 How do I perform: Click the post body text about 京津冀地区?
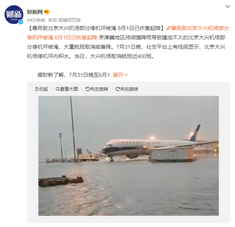[x=126, y=47]
